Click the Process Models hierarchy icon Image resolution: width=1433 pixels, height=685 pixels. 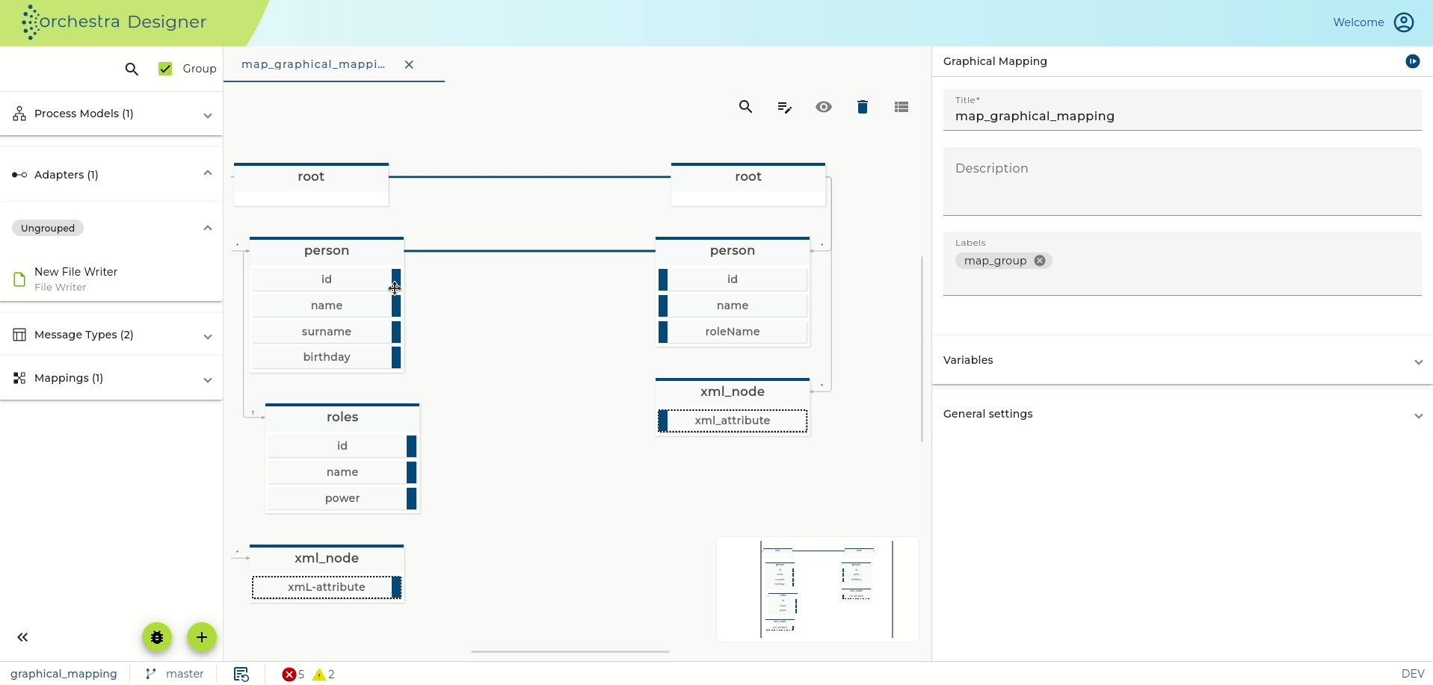point(19,114)
